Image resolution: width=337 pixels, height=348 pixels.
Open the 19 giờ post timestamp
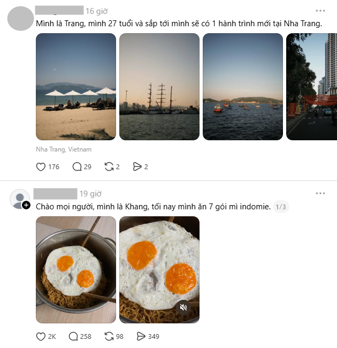click(90, 194)
